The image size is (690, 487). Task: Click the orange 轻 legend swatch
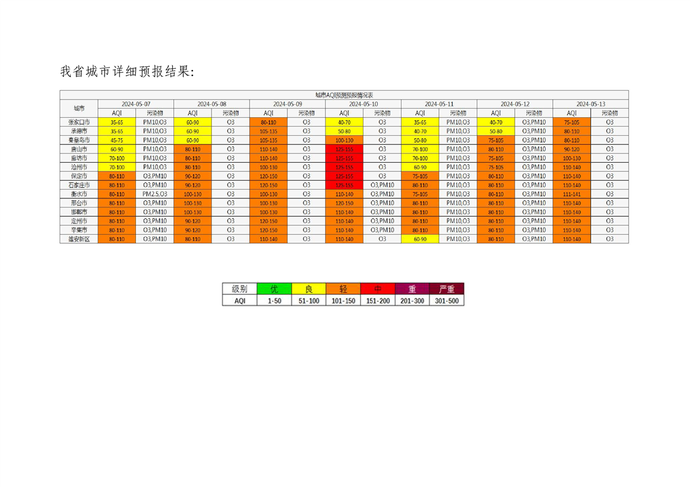[344, 289]
